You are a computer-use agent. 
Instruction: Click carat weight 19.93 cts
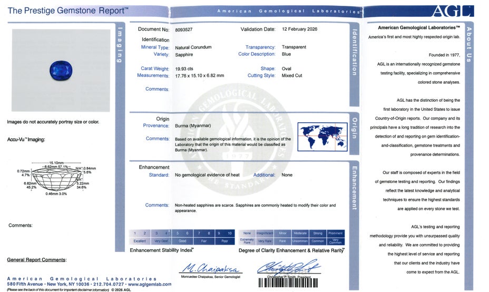coord(184,69)
